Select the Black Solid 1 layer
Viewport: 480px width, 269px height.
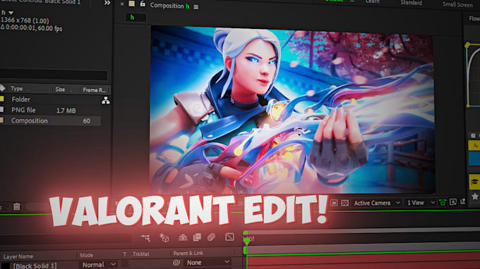(35, 265)
